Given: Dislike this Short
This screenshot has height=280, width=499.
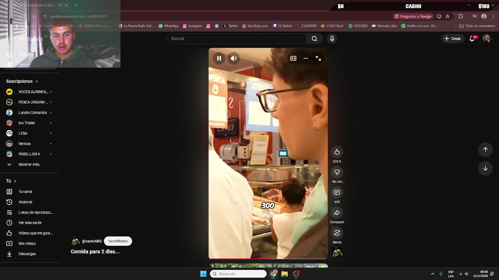Looking at the screenshot, I should [x=337, y=172].
